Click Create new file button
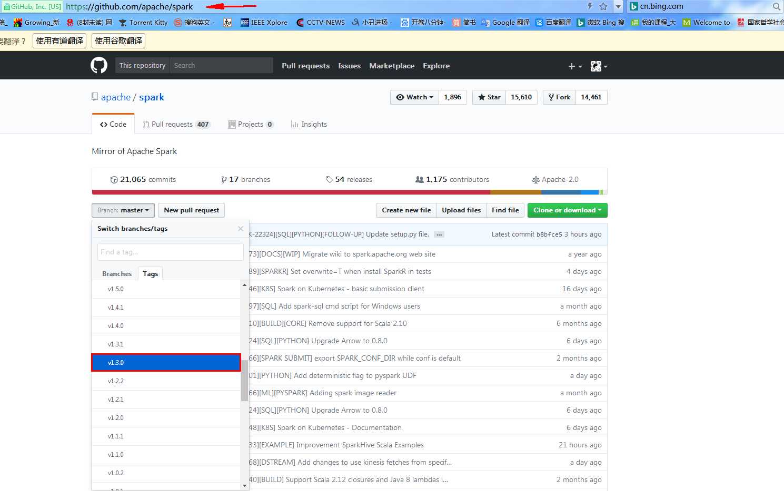This screenshot has width=784, height=491. pos(406,210)
